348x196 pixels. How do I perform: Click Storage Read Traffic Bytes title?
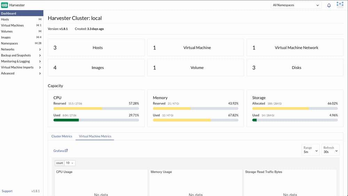(x=263, y=172)
